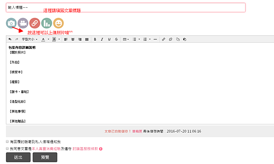Open the insert table dropdown

(126, 39)
